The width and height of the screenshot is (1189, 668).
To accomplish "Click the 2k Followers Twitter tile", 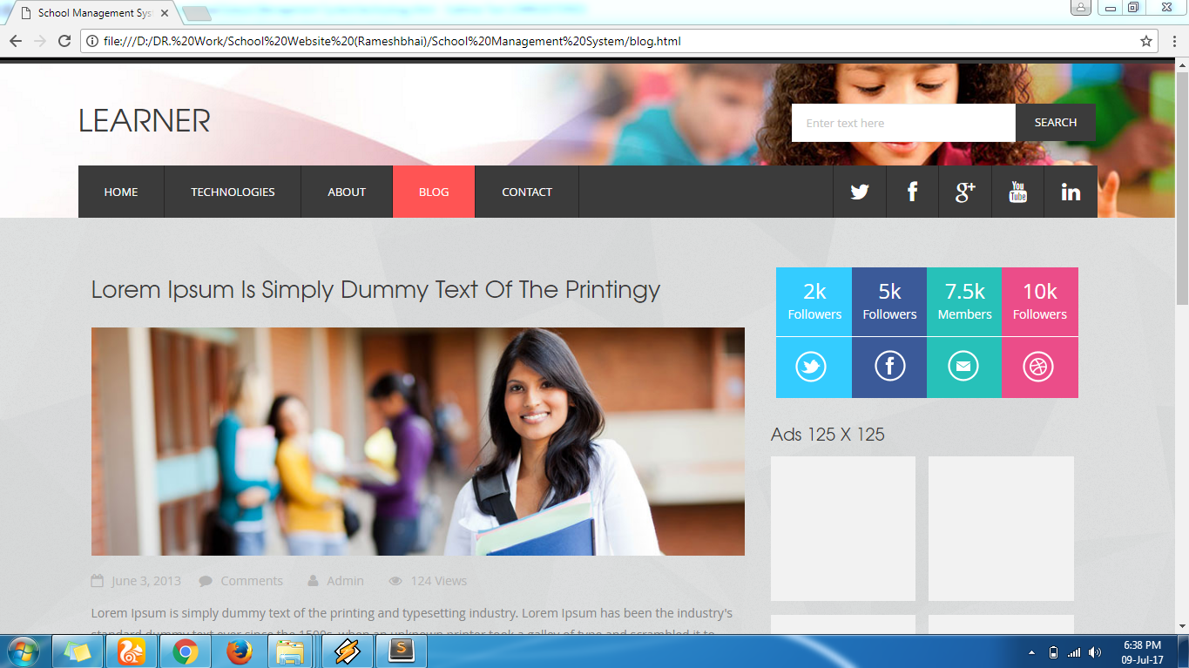I will [814, 301].
